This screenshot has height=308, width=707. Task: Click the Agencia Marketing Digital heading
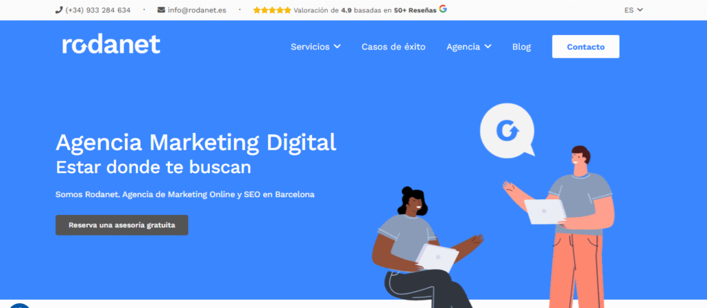click(196, 143)
